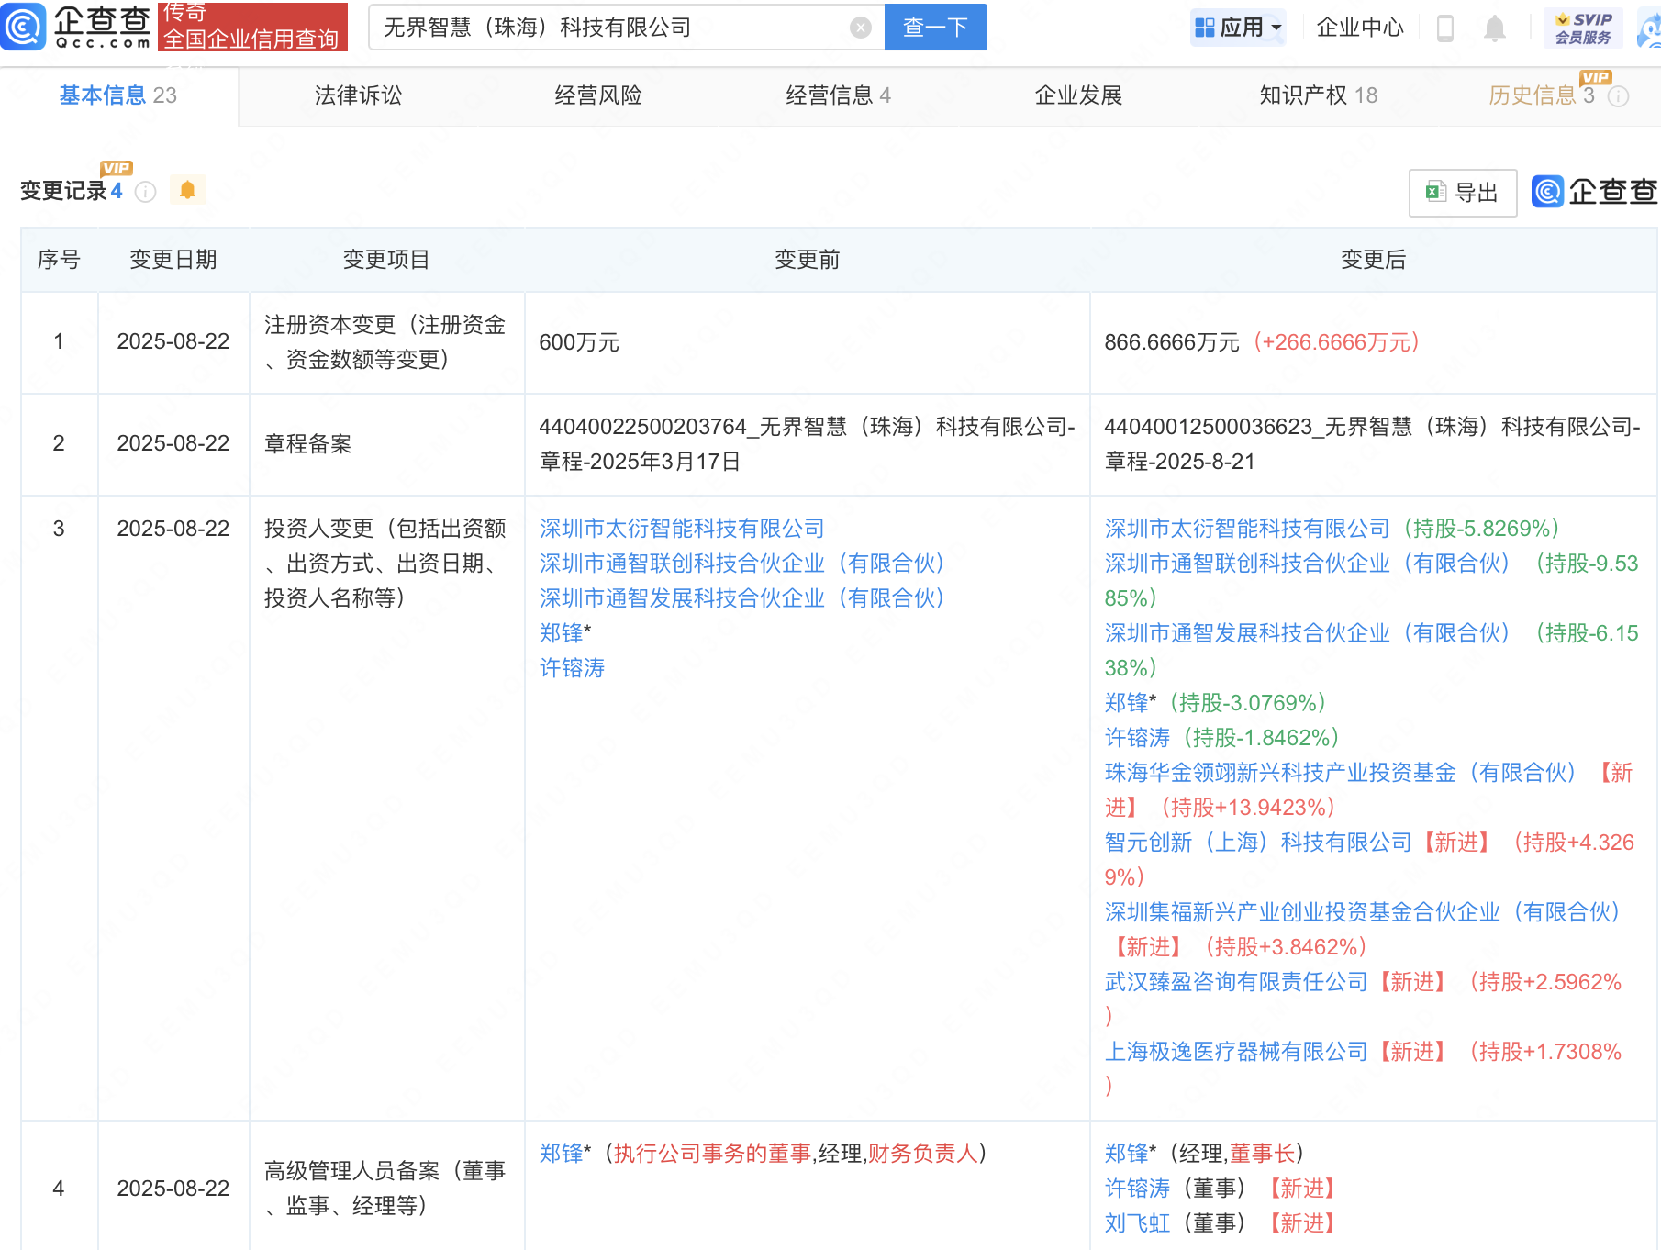The image size is (1661, 1250).
Task: Click the 变更项目 column header
Action: [386, 260]
